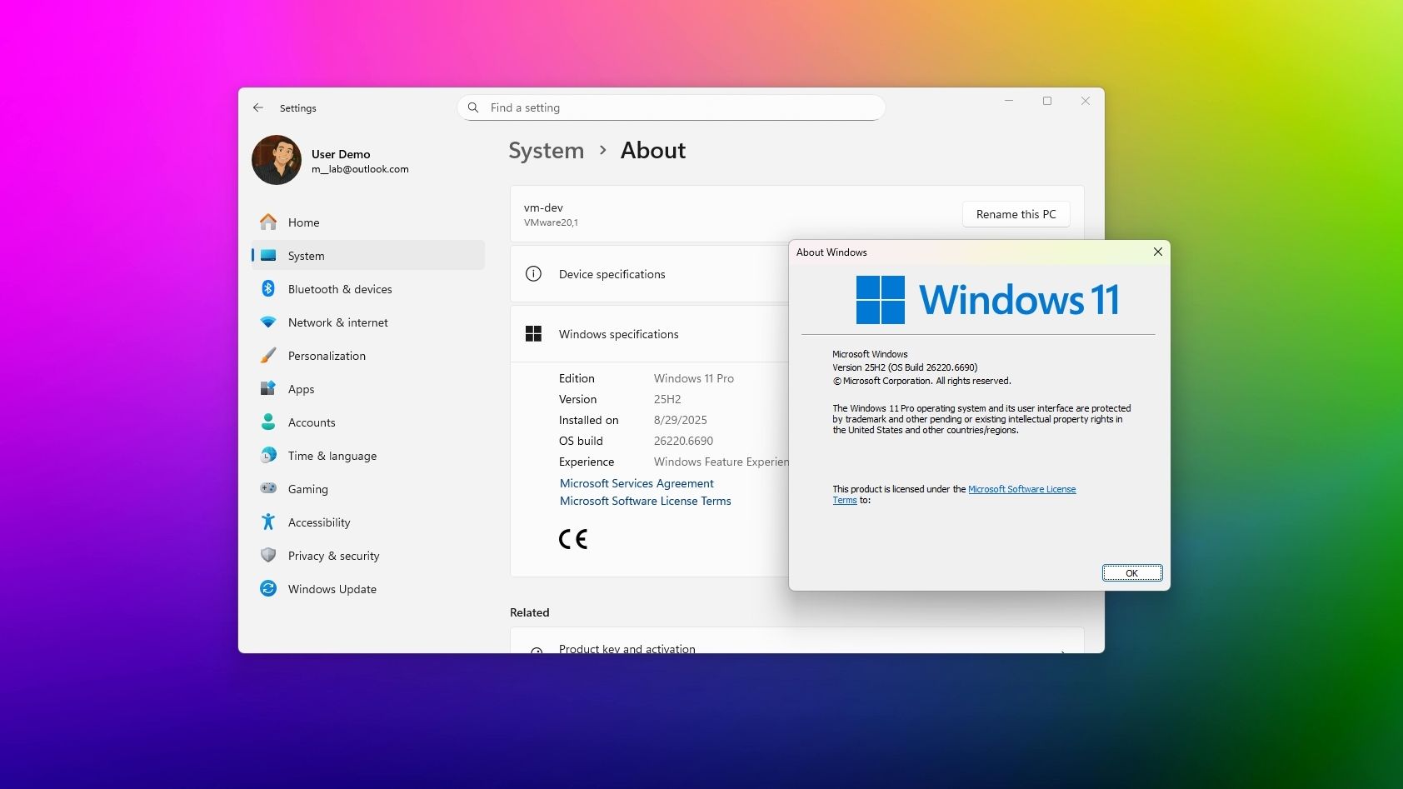
Task: Select Time & language settings
Action: click(x=332, y=456)
